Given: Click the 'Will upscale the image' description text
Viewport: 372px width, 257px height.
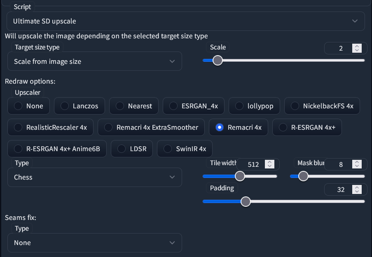Looking at the screenshot, I should (x=106, y=36).
